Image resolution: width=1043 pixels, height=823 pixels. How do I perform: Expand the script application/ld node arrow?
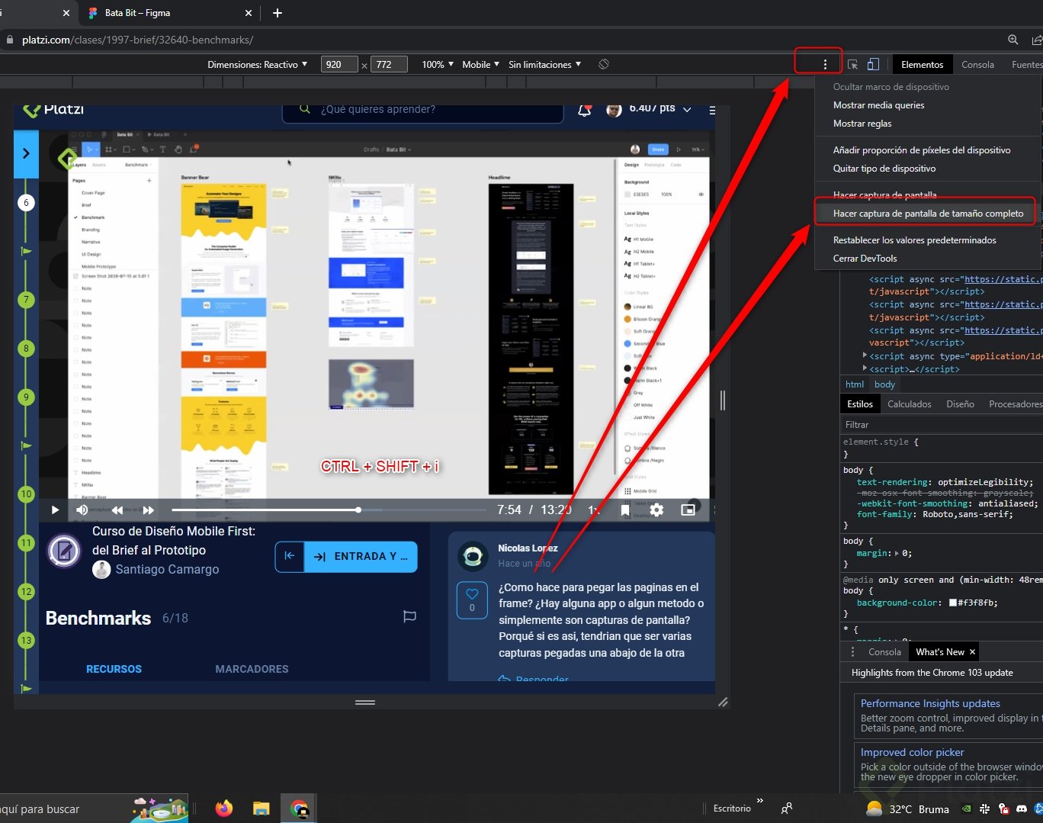click(x=865, y=355)
